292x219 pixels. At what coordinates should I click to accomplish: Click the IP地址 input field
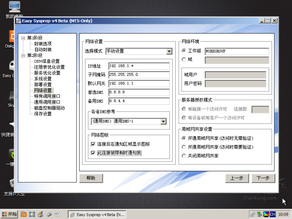coord(139,66)
